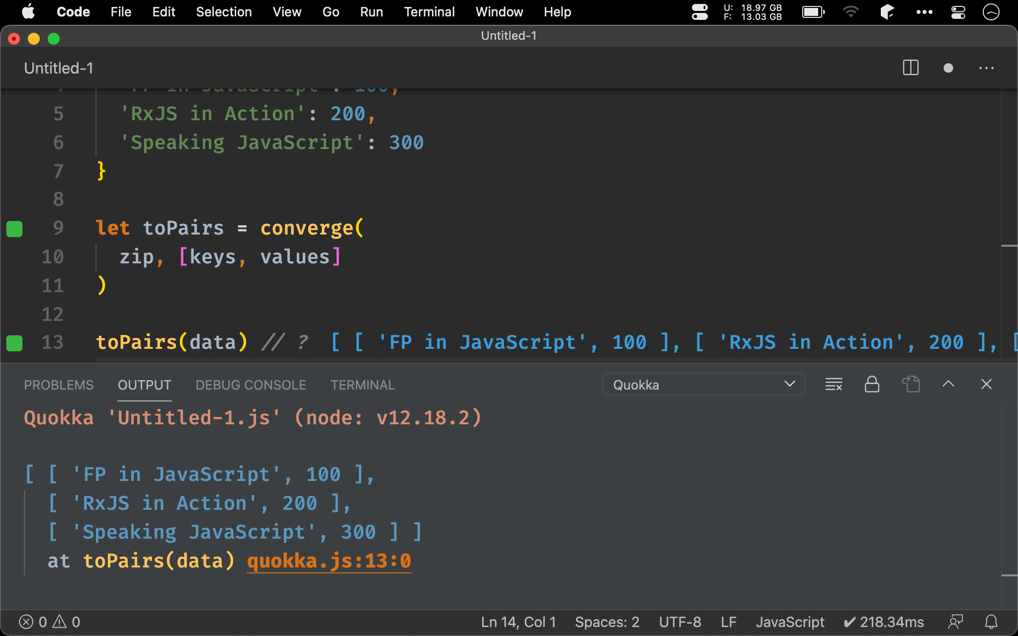The height and width of the screenshot is (636, 1018).
Task: Click the DEBUG CONSOLE tab
Action: pos(251,385)
